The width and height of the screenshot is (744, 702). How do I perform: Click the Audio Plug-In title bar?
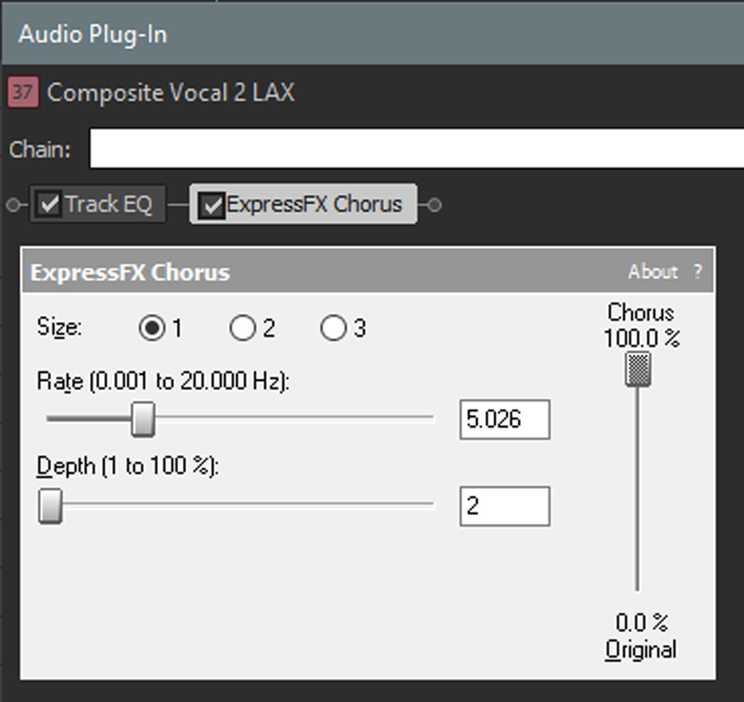[x=373, y=34]
